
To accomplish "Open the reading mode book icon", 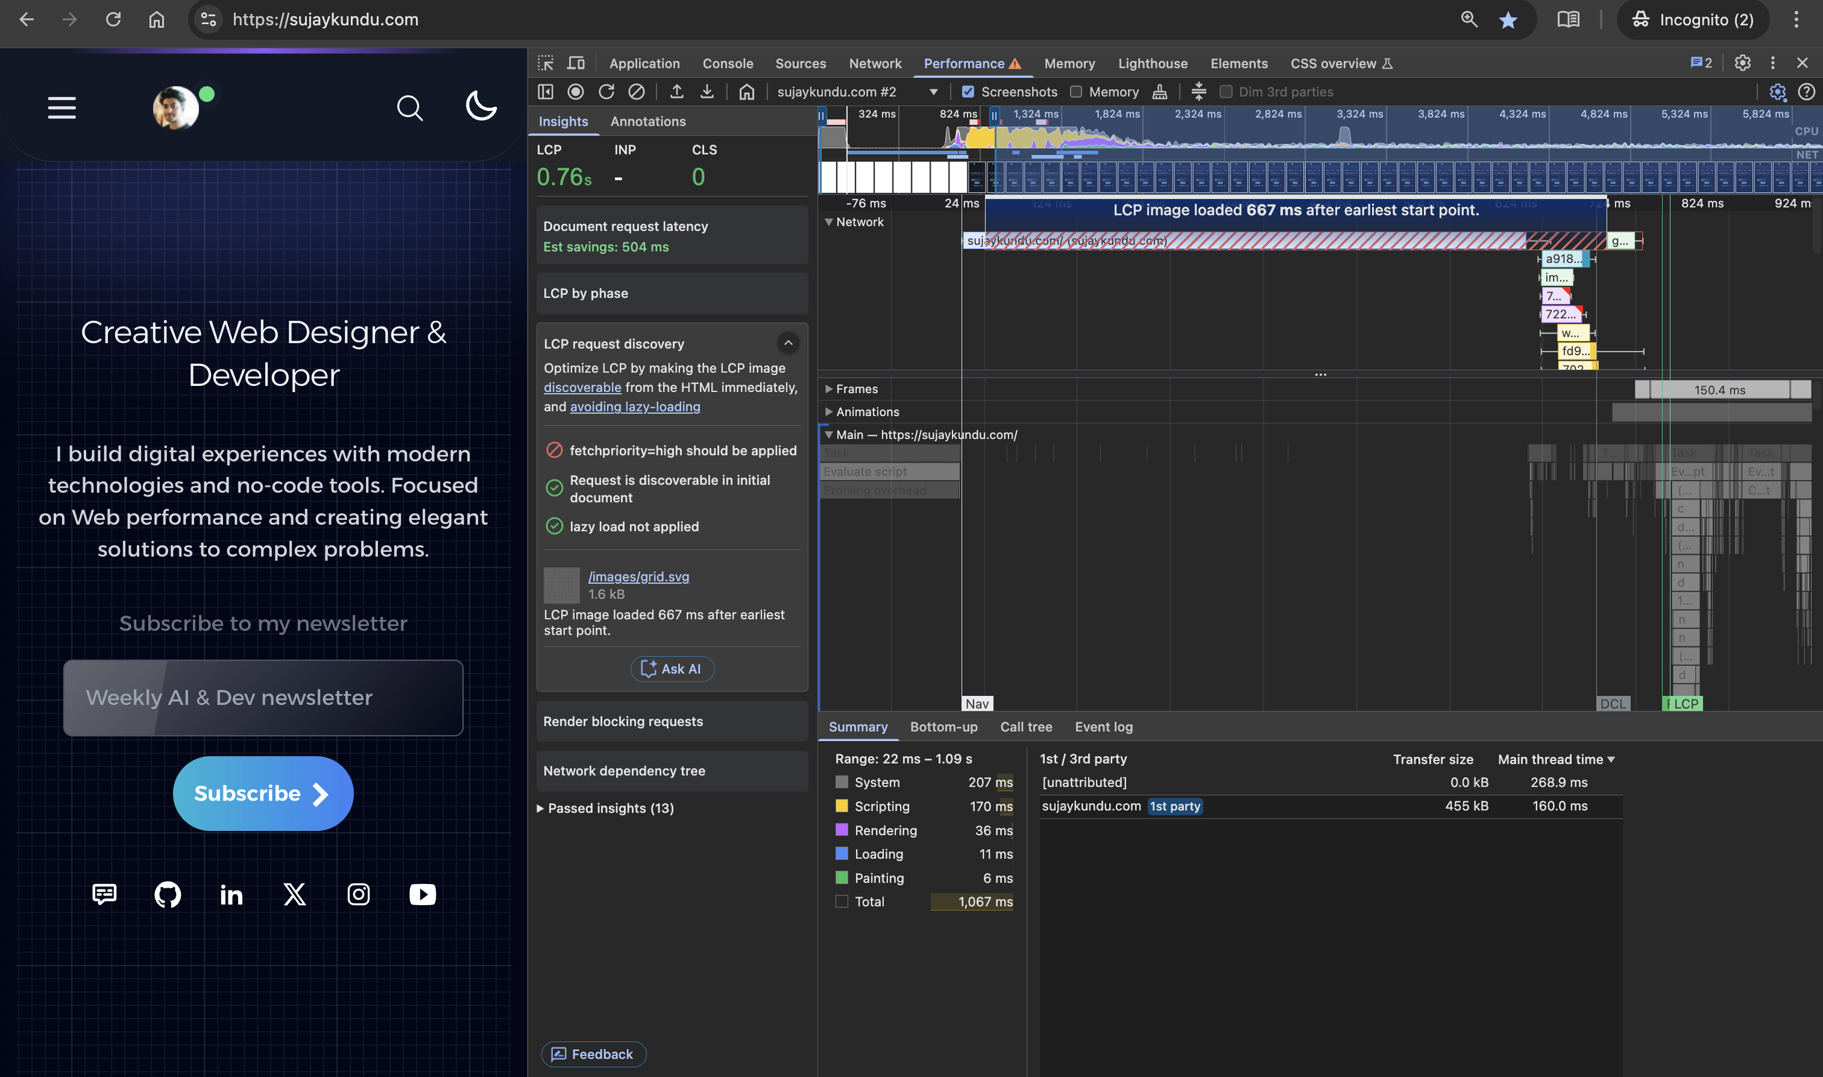I will [1569, 19].
